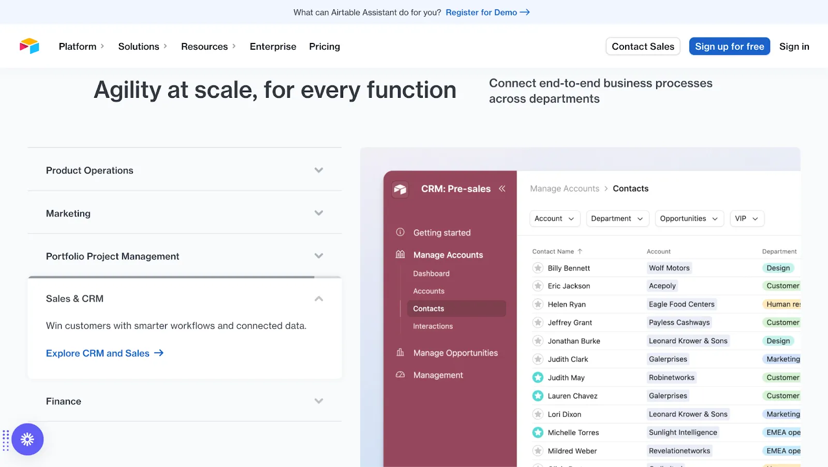
Task: Select Interactions in the CRM sidebar
Action: [433, 326]
